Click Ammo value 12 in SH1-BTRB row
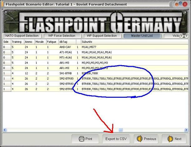This screenshot has height=147, width=191. pos(29,73)
